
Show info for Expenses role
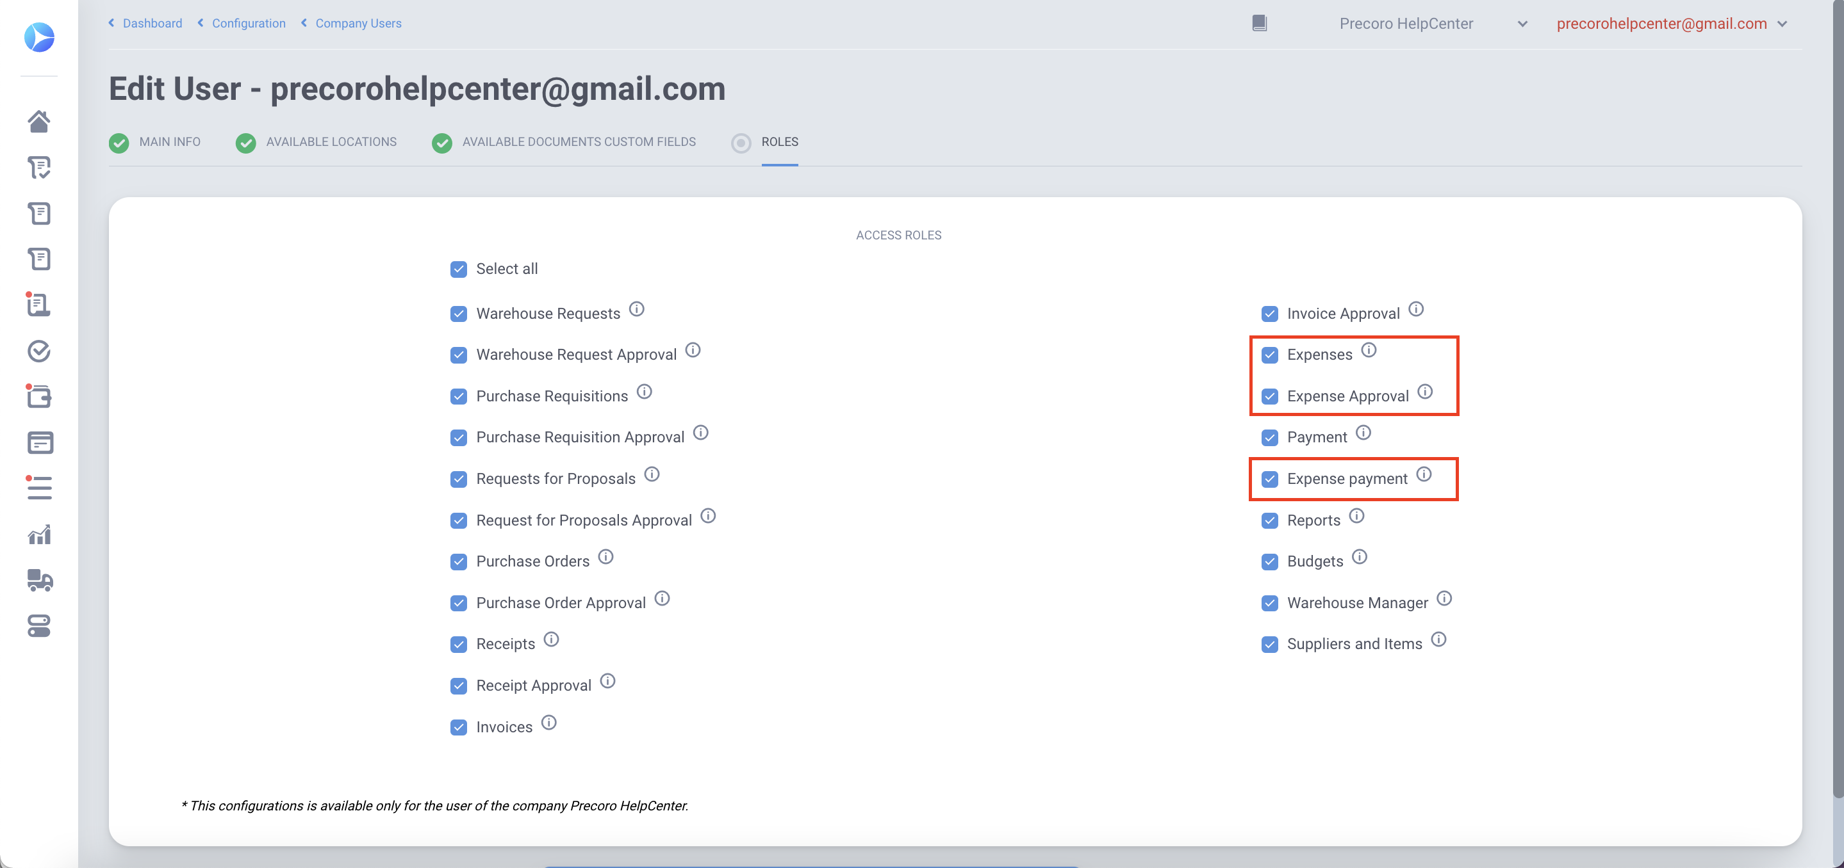[x=1369, y=350]
